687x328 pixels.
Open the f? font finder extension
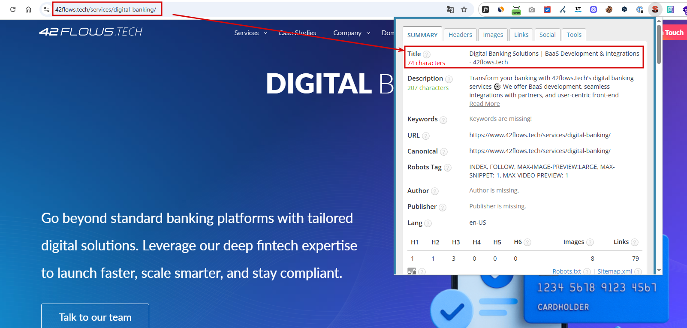click(x=485, y=9)
